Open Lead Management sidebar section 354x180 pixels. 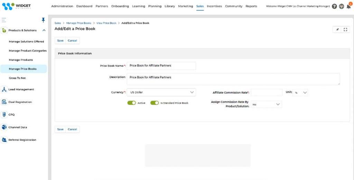point(21,89)
